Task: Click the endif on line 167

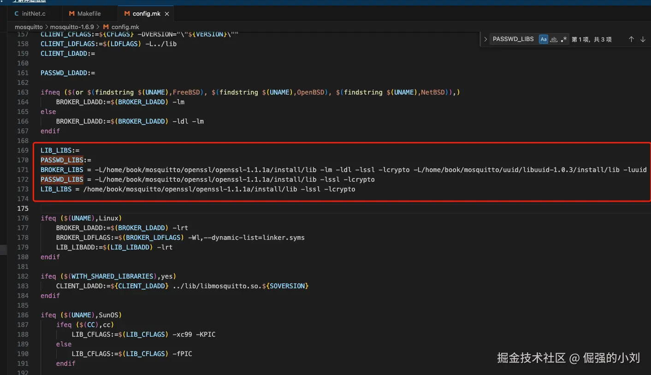Action: coord(50,131)
